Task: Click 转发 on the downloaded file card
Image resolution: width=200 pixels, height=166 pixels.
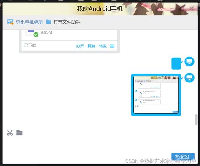Action: pos(103,46)
